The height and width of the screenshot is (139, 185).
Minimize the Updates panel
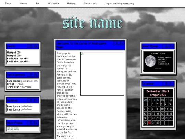[x=29, y=100]
